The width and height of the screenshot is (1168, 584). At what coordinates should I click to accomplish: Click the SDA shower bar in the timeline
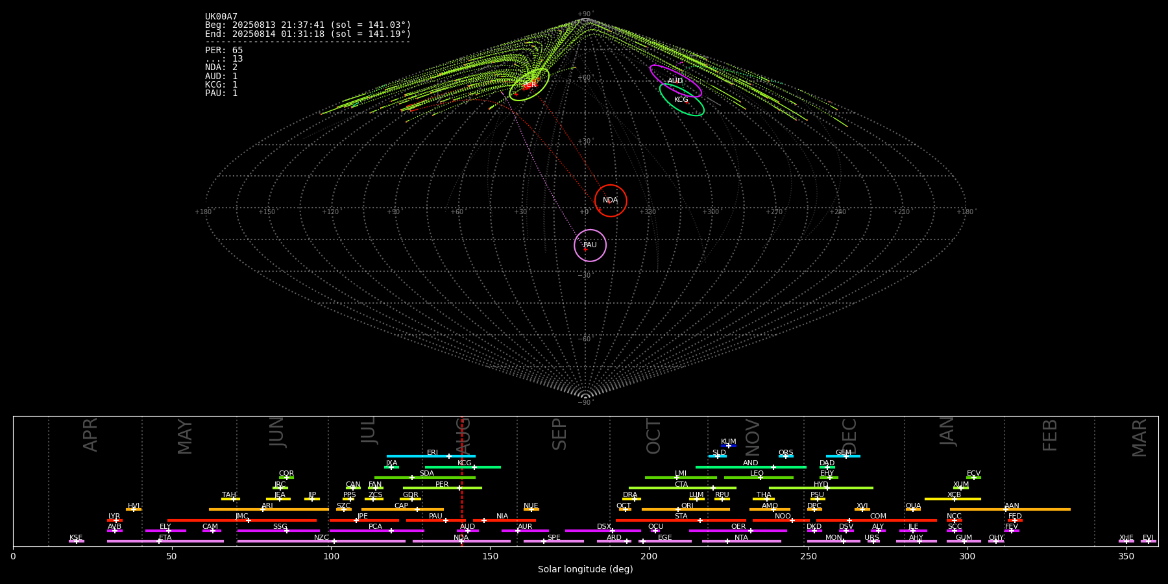tap(425, 478)
